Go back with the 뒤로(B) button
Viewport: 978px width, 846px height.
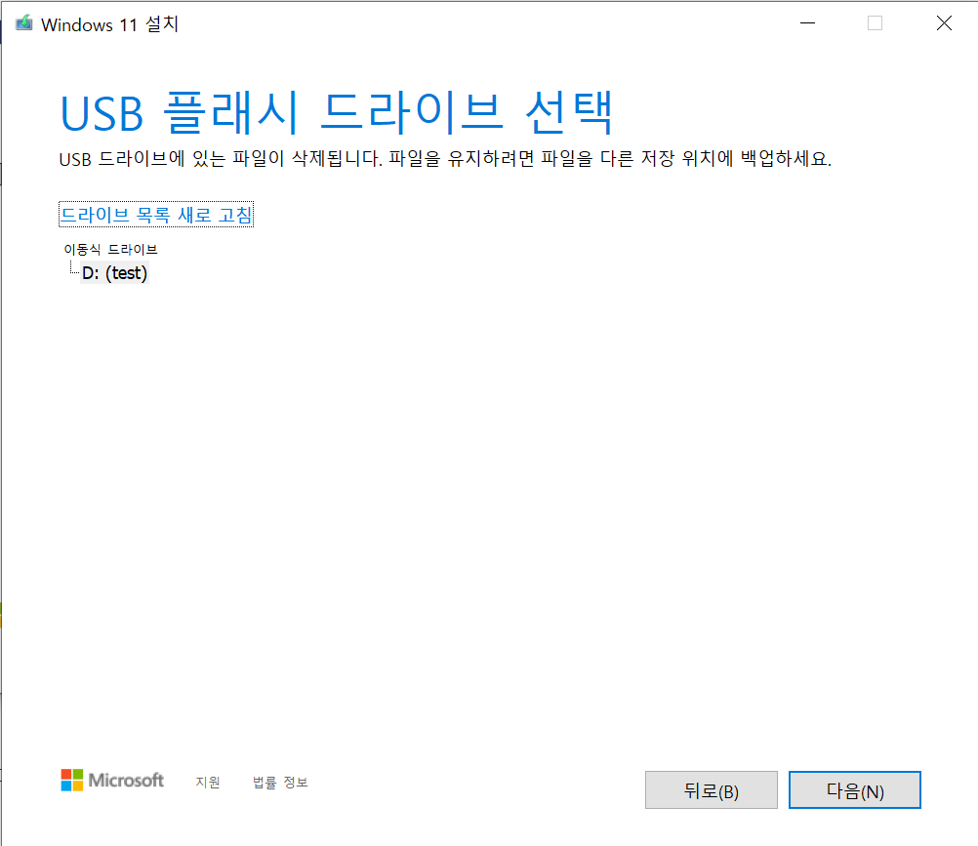pos(711,789)
